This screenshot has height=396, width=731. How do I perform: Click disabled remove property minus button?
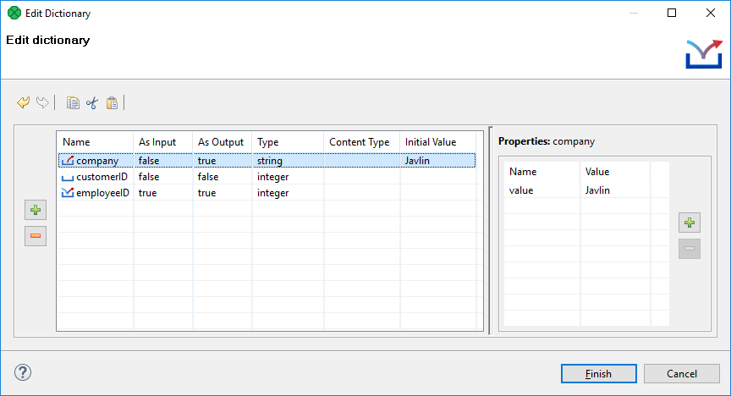pyautogui.click(x=690, y=248)
